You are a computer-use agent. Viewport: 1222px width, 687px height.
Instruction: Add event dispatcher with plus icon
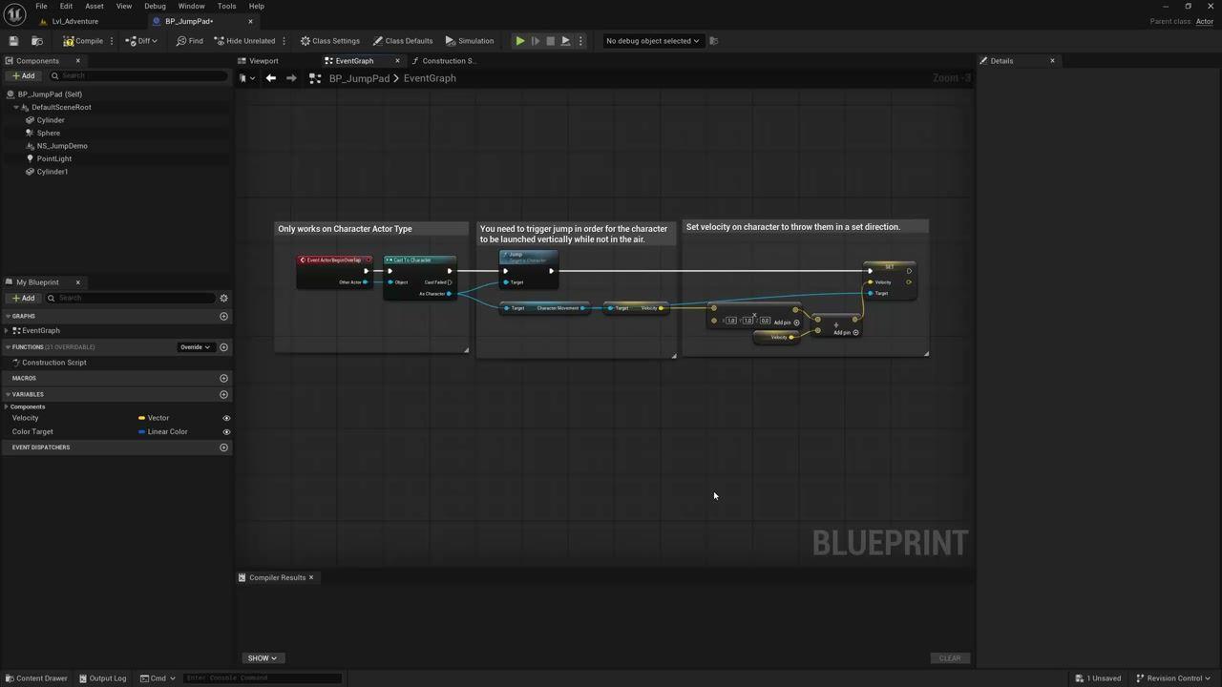click(223, 448)
